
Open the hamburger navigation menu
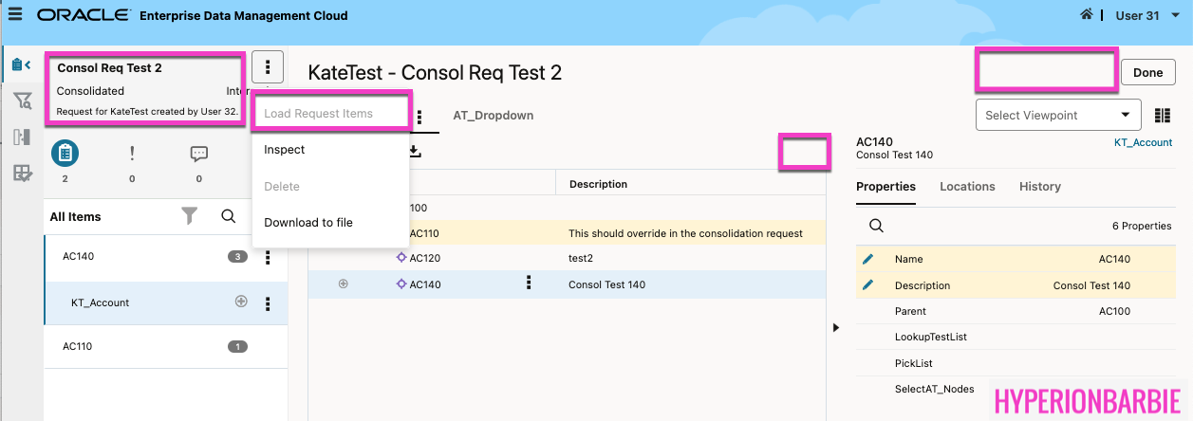click(14, 14)
